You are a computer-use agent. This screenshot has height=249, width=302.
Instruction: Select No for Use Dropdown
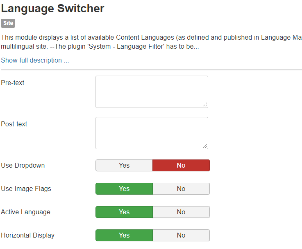(x=181, y=166)
